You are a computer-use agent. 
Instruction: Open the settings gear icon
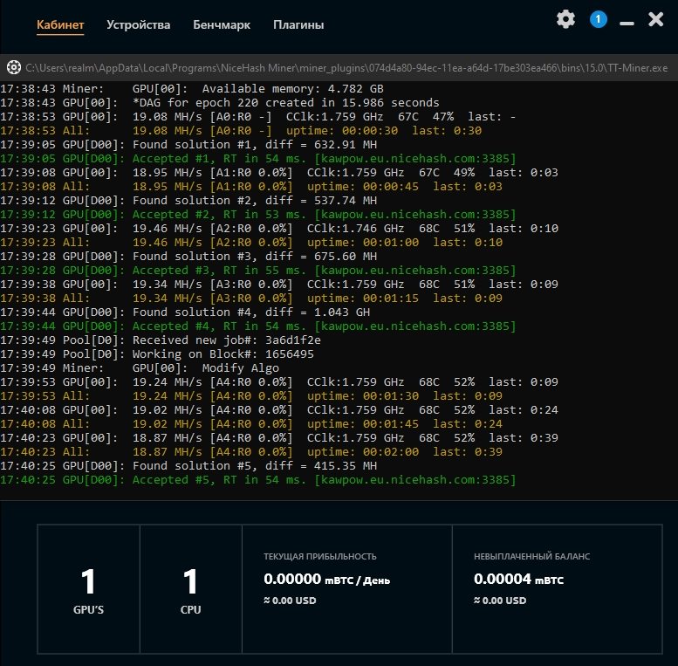click(x=566, y=19)
